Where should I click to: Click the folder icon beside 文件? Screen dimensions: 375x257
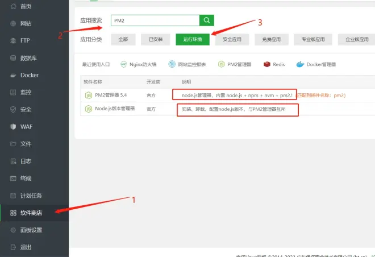click(13, 144)
